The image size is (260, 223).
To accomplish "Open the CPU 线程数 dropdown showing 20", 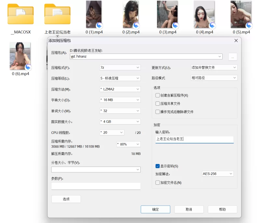I will pos(112,133).
